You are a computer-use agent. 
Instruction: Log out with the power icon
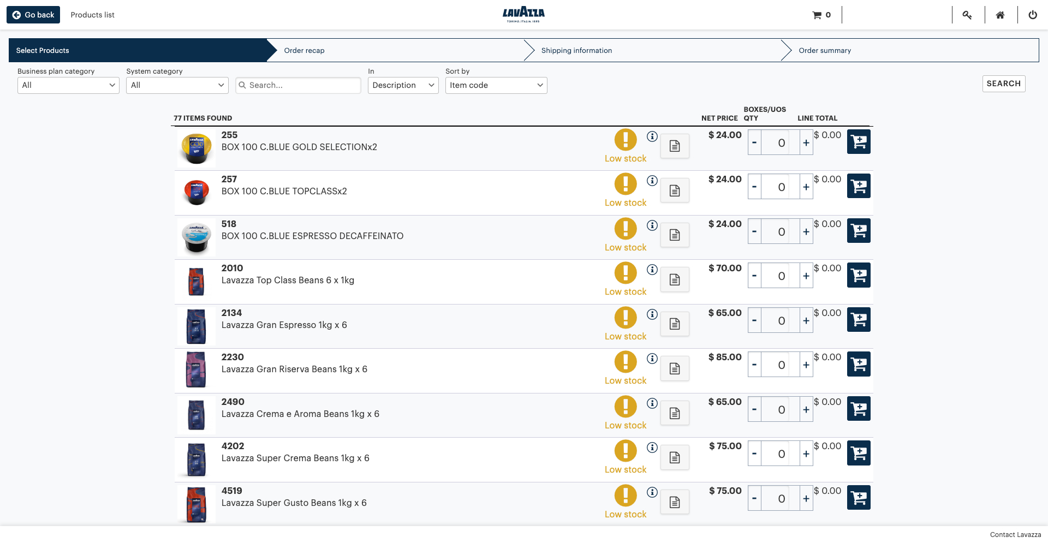(1033, 15)
